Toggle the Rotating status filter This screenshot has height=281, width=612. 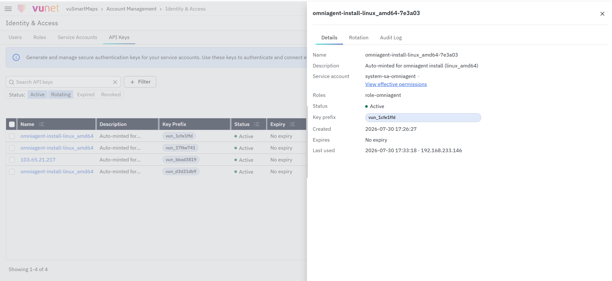(61, 95)
